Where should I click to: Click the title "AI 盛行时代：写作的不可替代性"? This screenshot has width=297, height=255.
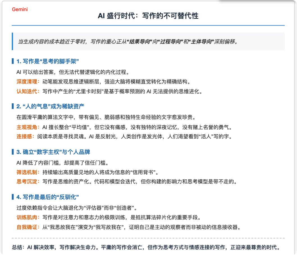(x=148, y=16)
